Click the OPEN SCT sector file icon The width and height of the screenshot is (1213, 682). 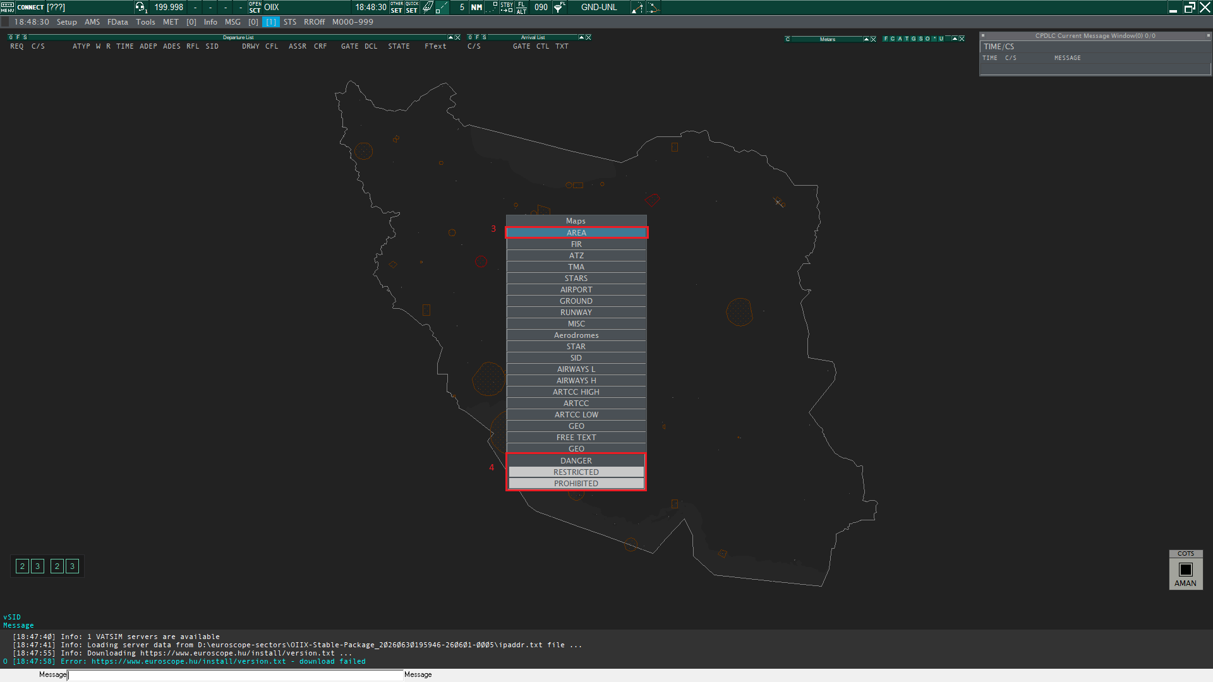pyautogui.click(x=255, y=7)
